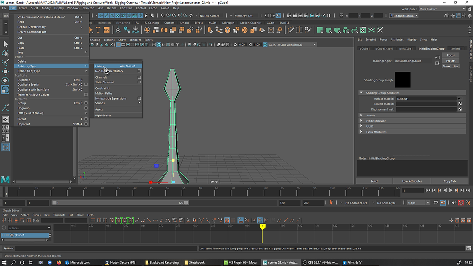The image size is (473, 266).
Task: Play animation backwards
Action: pos(445,190)
